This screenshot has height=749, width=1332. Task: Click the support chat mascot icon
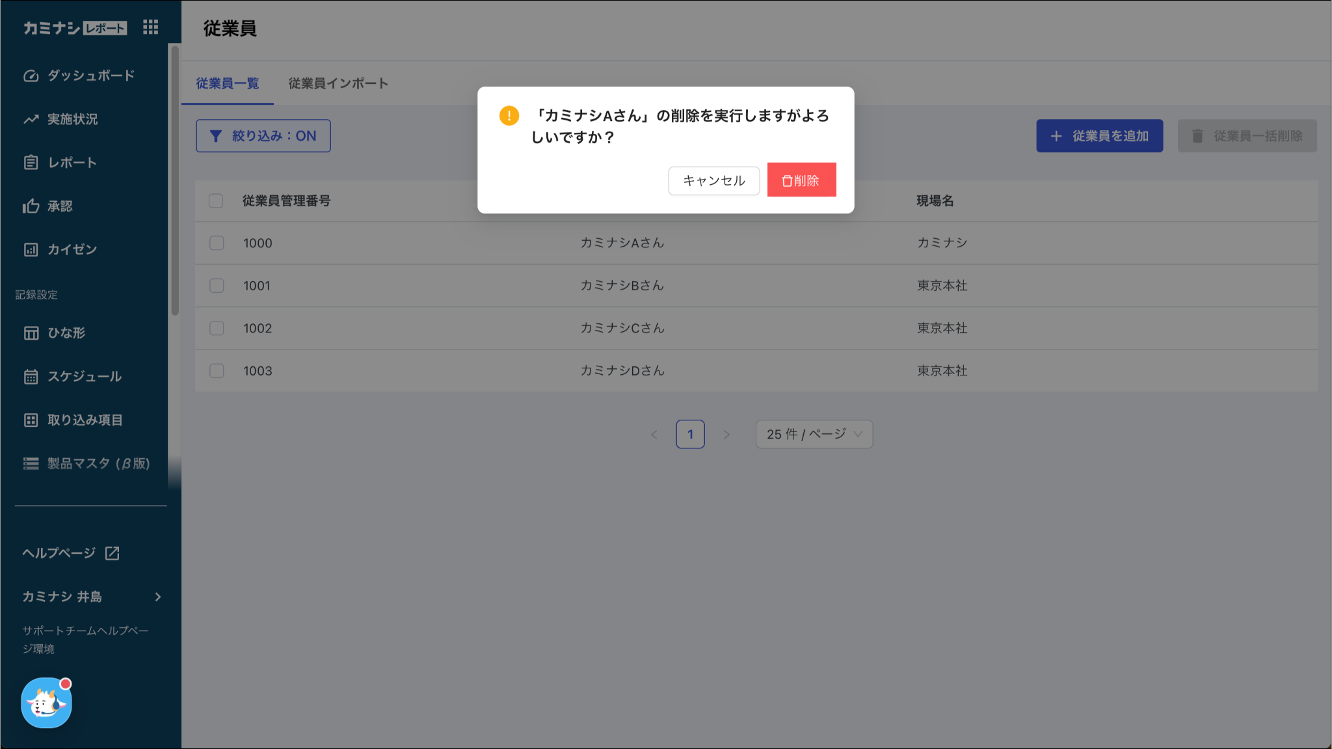point(46,703)
